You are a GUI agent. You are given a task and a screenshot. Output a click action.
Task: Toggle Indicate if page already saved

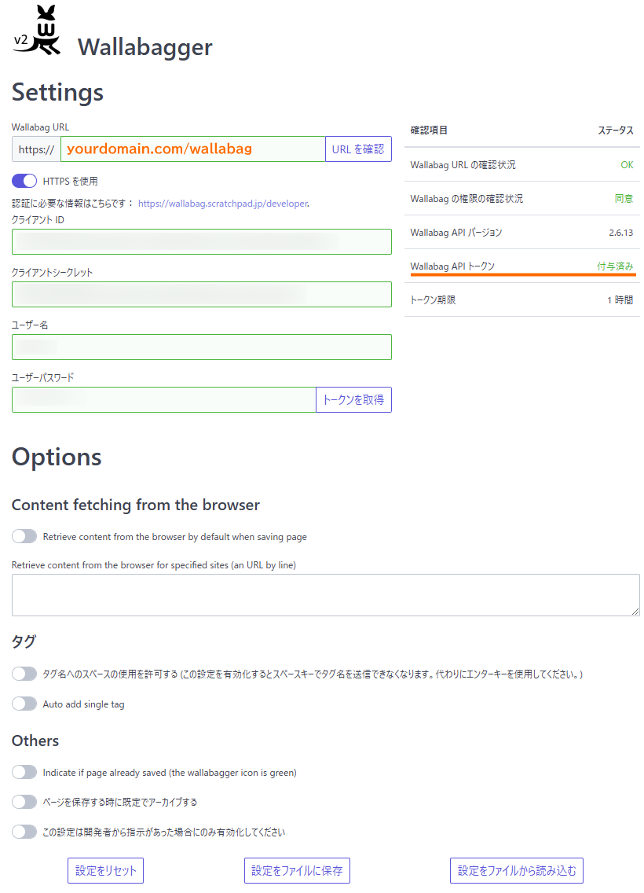tap(24, 772)
